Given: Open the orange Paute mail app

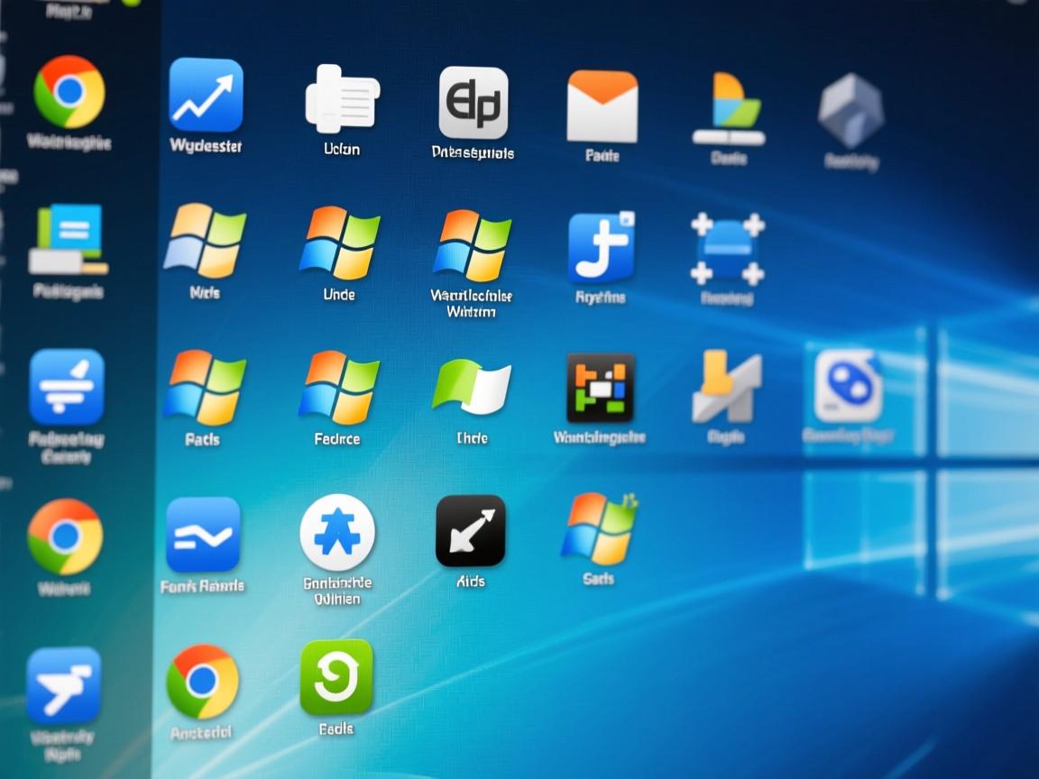Looking at the screenshot, I should 602,101.
